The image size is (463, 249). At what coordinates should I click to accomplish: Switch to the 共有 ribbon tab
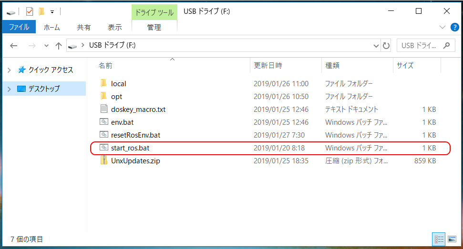[x=83, y=28]
